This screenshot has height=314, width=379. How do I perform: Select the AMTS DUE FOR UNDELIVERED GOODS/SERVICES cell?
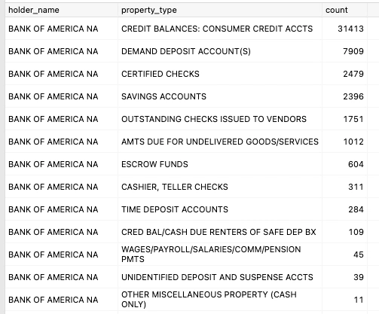coord(220,142)
